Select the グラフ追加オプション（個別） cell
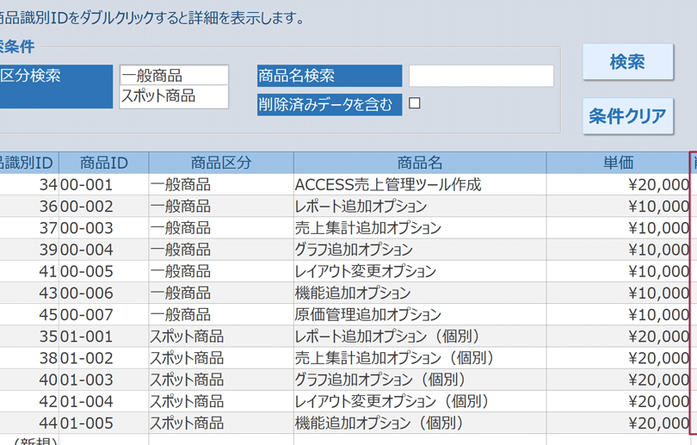The width and height of the screenshot is (697, 445). [419, 380]
